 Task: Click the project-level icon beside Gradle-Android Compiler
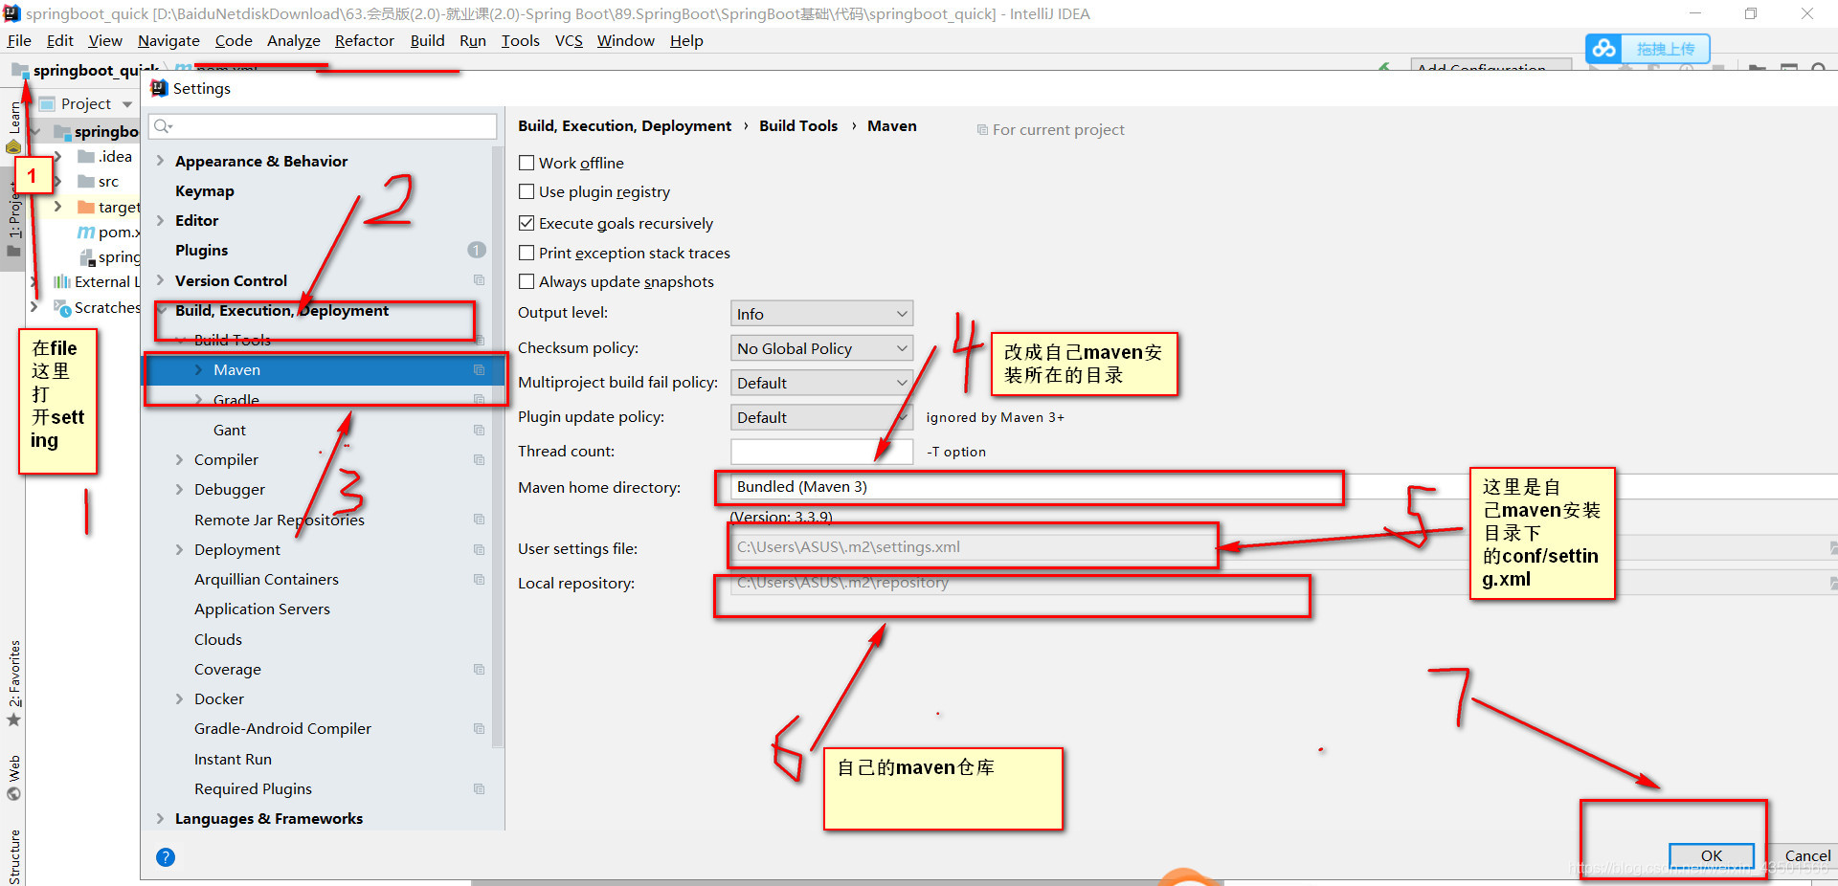click(479, 729)
